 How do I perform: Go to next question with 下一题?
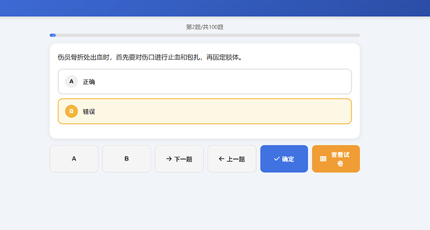click(x=179, y=159)
